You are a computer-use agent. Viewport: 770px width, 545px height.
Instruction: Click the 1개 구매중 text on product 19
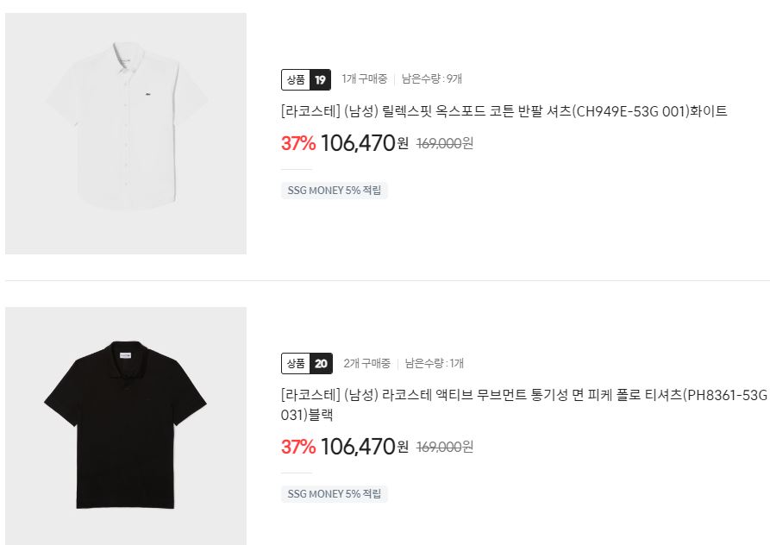tap(365, 78)
